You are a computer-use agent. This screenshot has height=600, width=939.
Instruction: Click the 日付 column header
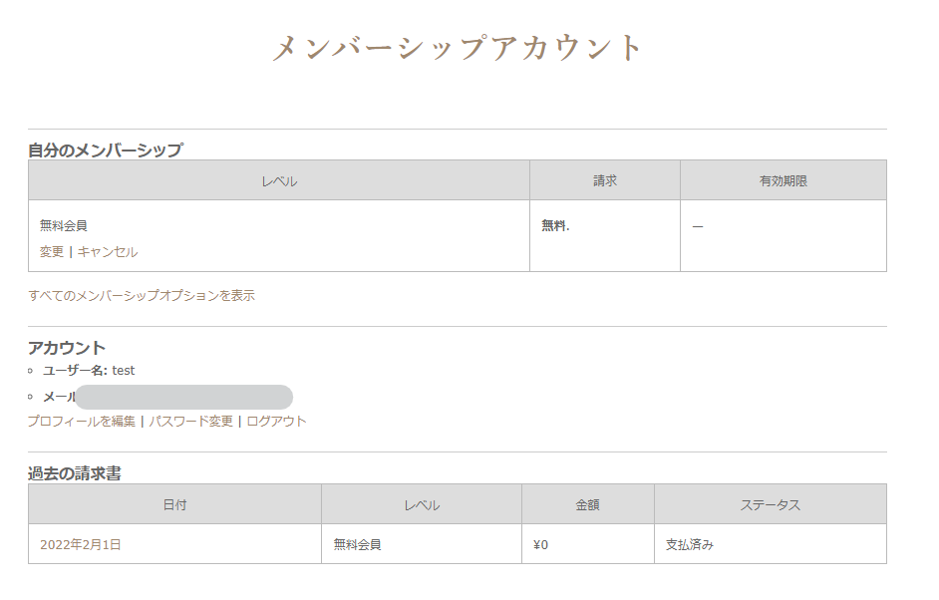click(174, 505)
